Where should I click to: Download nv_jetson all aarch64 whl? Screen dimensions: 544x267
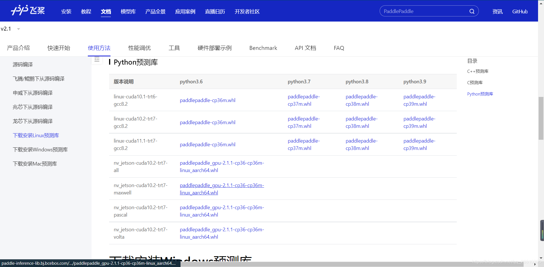pyautogui.click(x=222, y=167)
